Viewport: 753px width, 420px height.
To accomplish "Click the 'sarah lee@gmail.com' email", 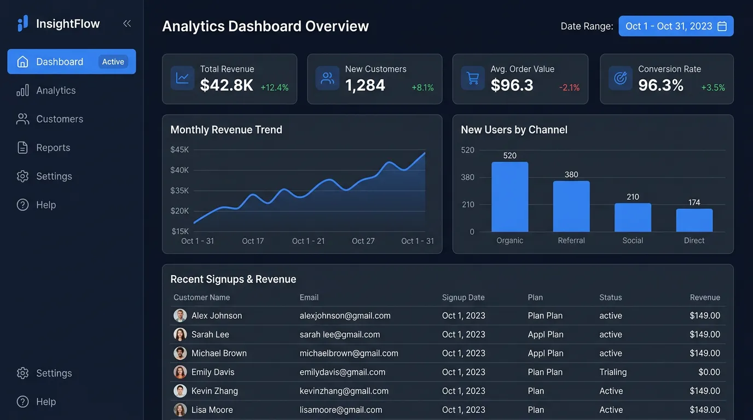I will pyautogui.click(x=340, y=334).
